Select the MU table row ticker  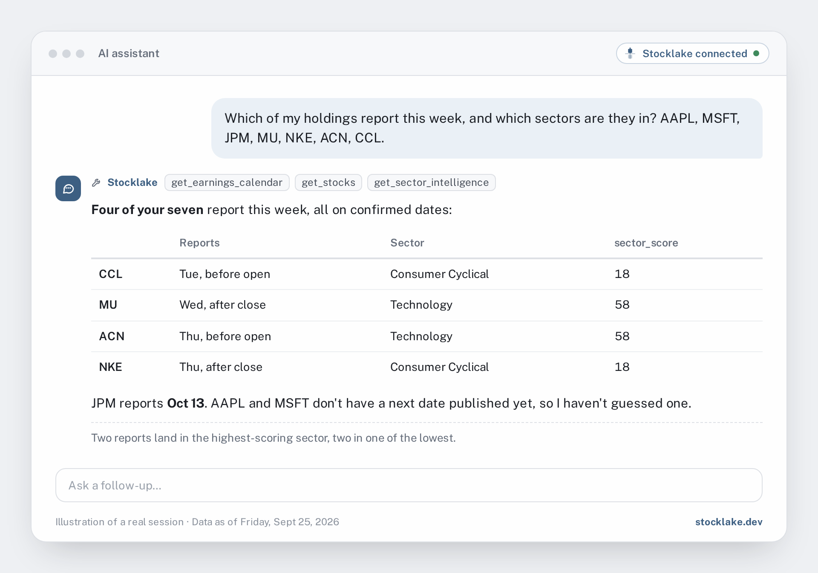coord(108,304)
